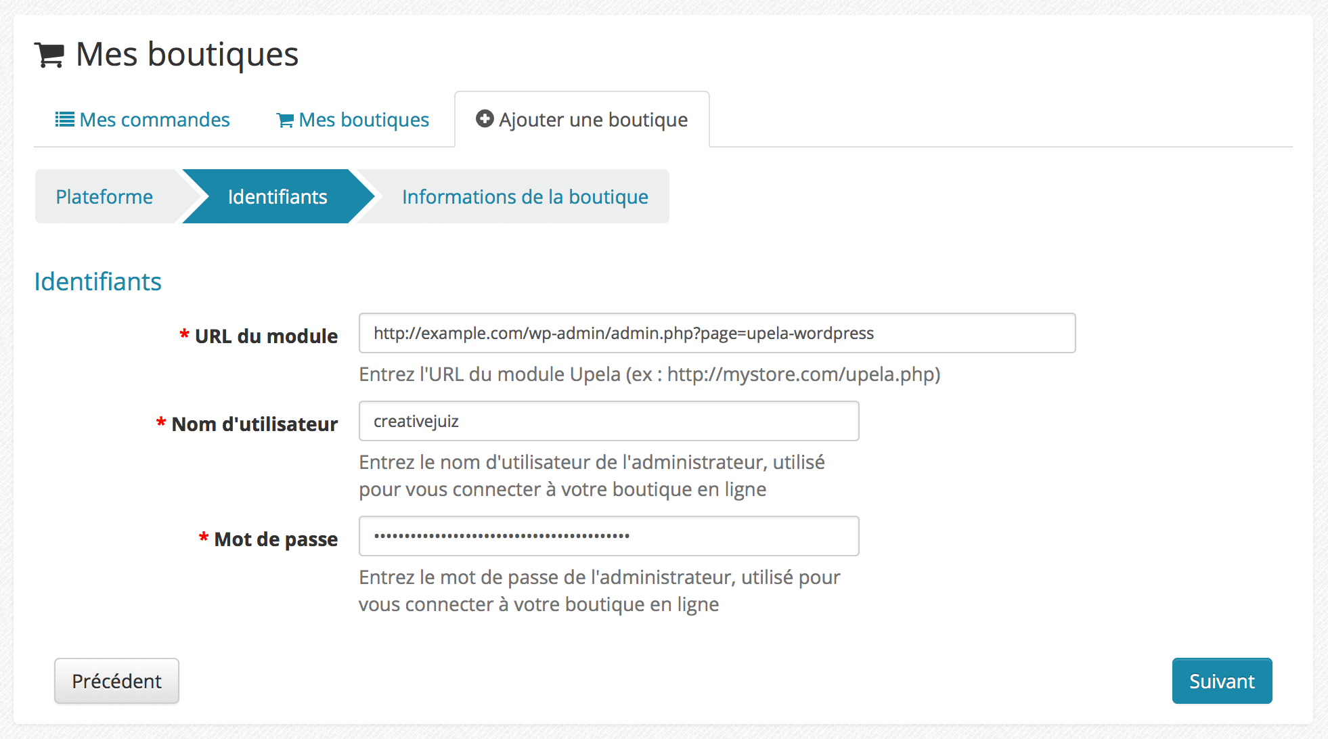Switch to the Mes boutiques tab

tap(353, 120)
